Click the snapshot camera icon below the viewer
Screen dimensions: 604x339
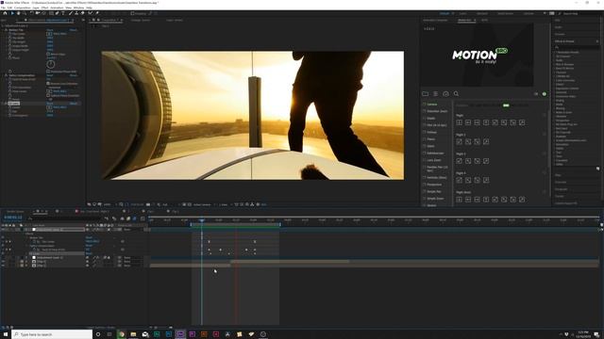pos(148,204)
